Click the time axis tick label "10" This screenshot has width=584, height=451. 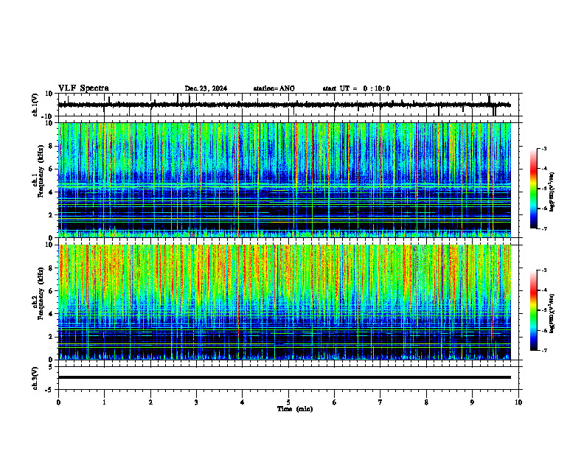(518, 402)
